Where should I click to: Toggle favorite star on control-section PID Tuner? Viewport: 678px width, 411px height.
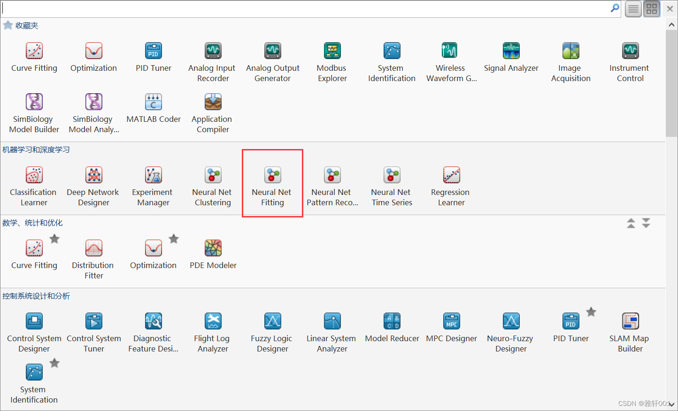pos(591,312)
